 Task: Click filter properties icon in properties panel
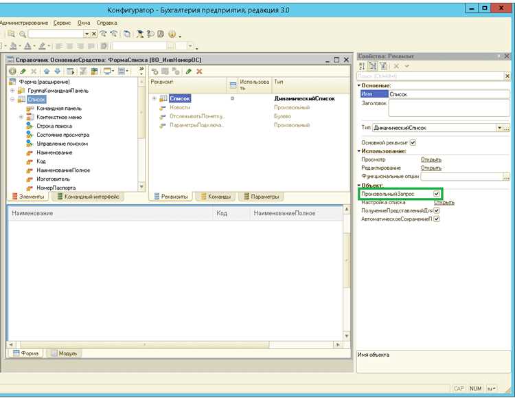point(384,66)
